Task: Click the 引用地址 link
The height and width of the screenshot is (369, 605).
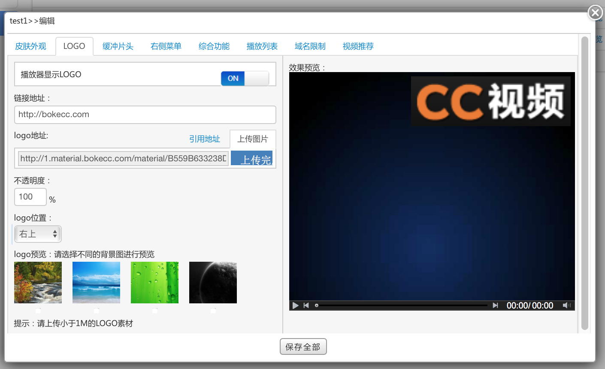Action: (204, 139)
